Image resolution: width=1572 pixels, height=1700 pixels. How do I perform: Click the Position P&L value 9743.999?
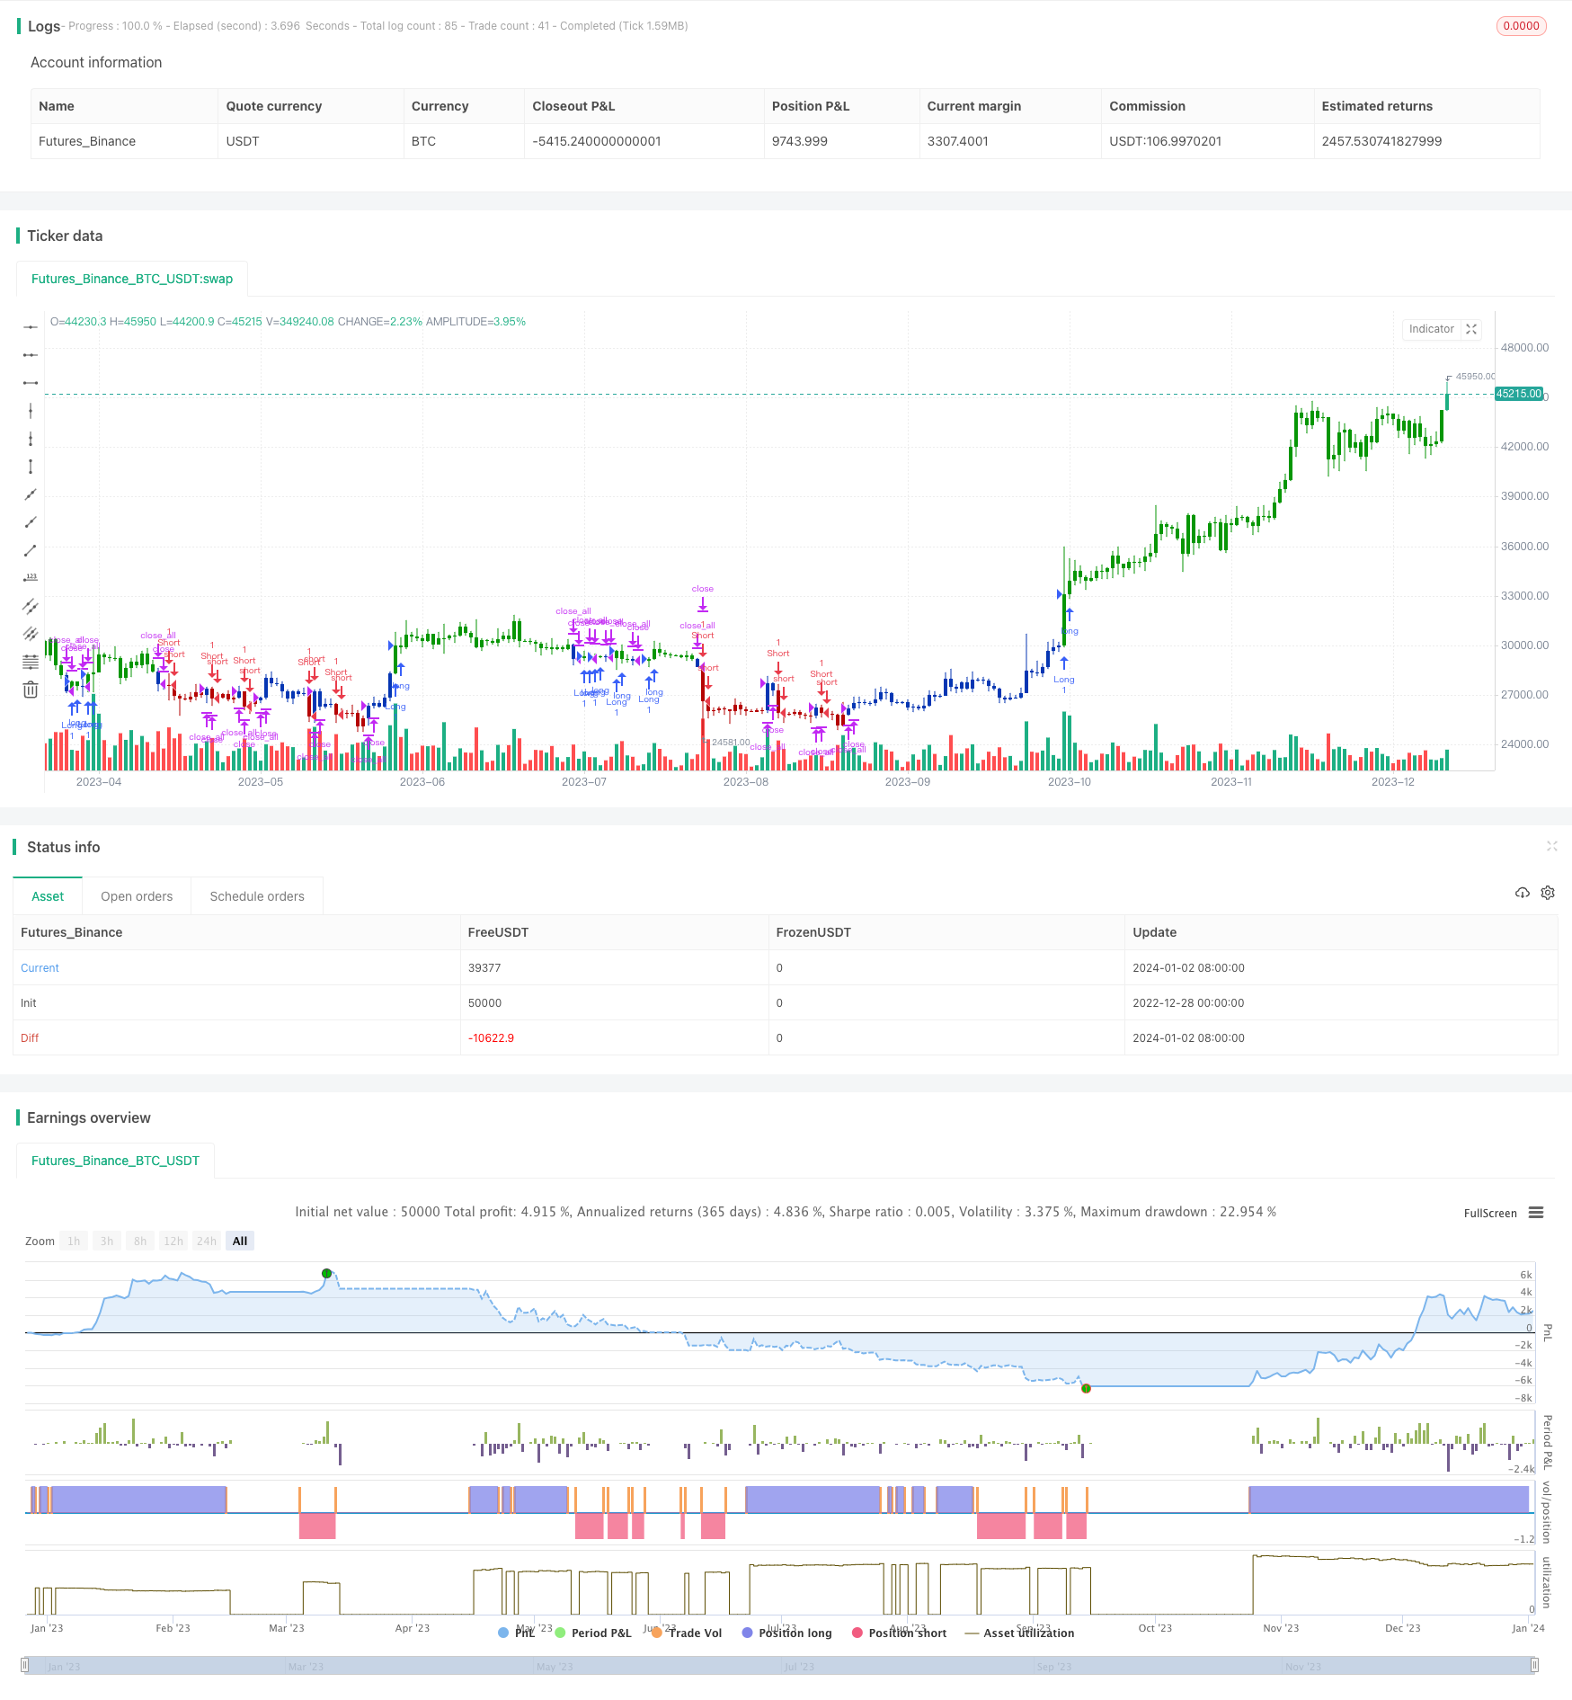[x=799, y=141]
